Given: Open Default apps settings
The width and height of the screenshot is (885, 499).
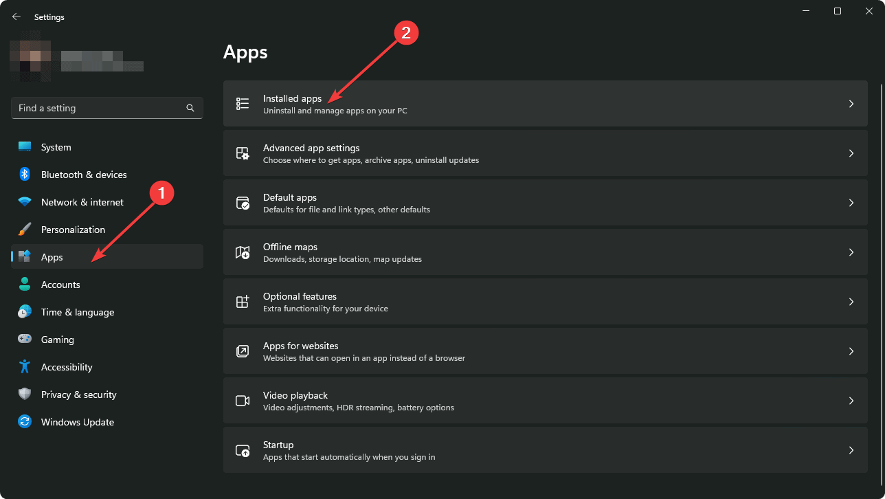Looking at the screenshot, I should click(546, 203).
